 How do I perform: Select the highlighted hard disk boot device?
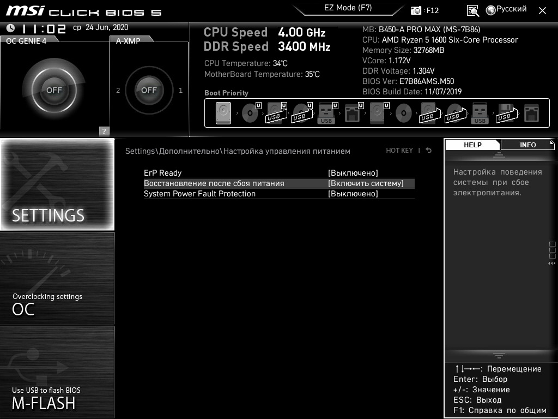click(x=223, y=113)
